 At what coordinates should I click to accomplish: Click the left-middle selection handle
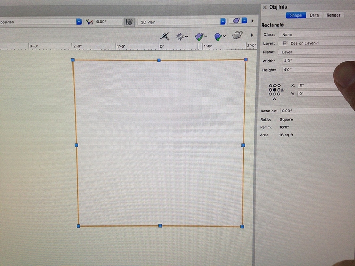(76, 145)
